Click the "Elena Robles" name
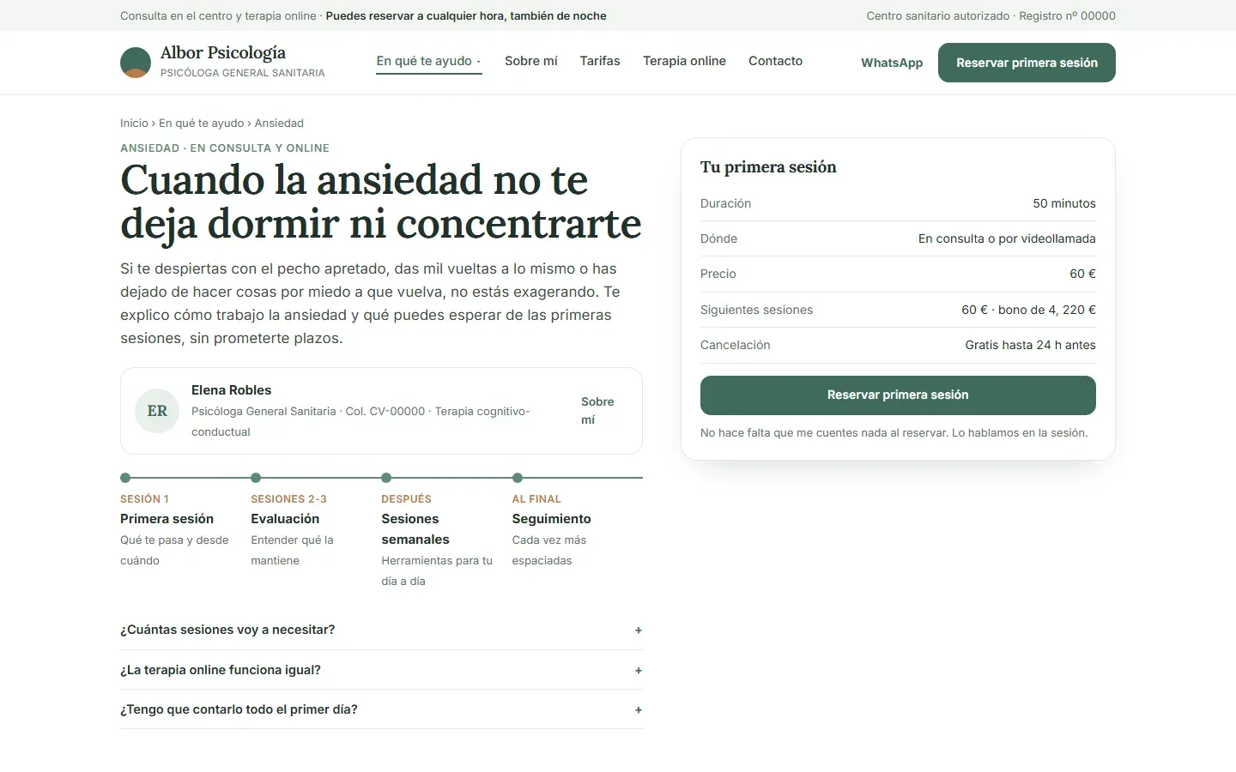The image size is (1236, 772). point(231,390)
